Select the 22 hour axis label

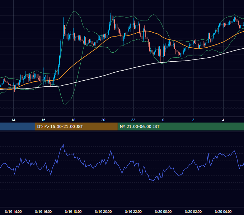pos(133,120)
